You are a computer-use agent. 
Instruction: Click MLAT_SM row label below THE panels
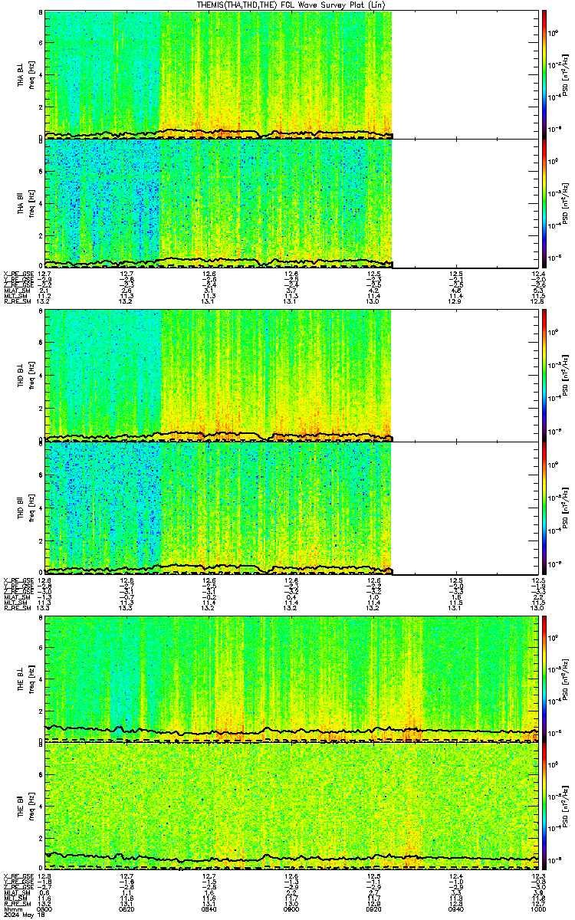click(x=17, y=892)
